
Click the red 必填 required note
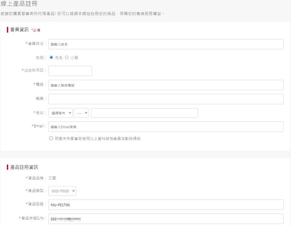(36, 30)
